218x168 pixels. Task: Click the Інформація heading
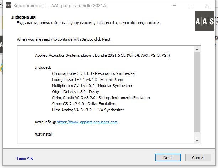24,17
